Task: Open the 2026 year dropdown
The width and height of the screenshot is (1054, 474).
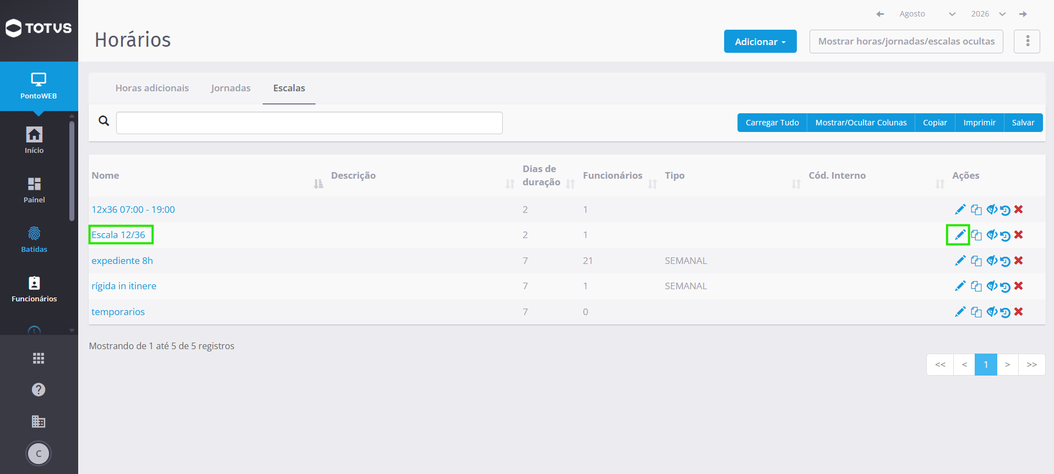Action: tap(988, 14)
